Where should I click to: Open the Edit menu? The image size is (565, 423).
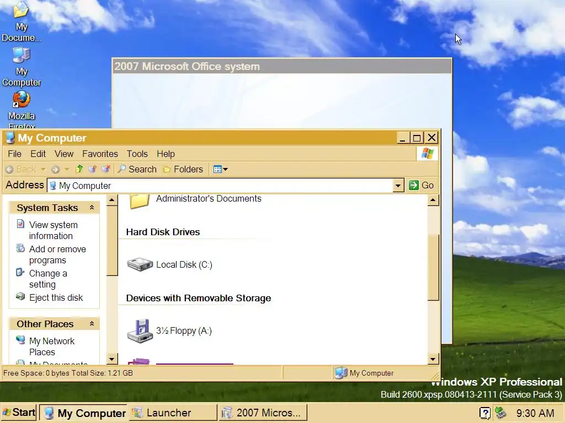pos(38,154)
